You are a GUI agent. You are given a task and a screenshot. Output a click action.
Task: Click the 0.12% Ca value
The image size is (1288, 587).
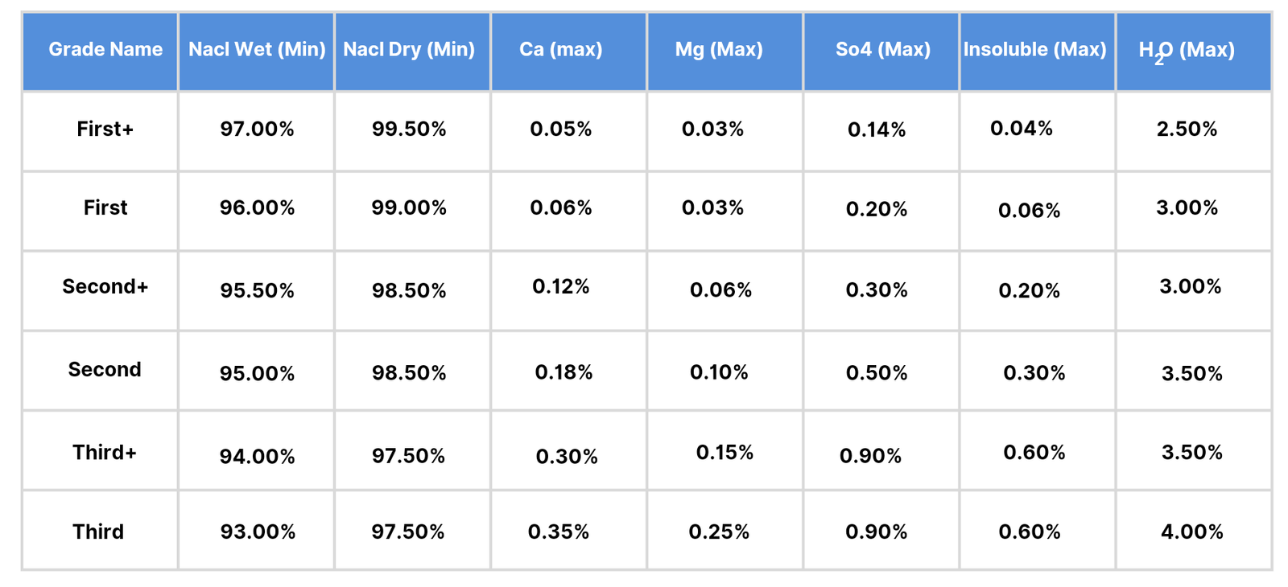click(561, 287)
